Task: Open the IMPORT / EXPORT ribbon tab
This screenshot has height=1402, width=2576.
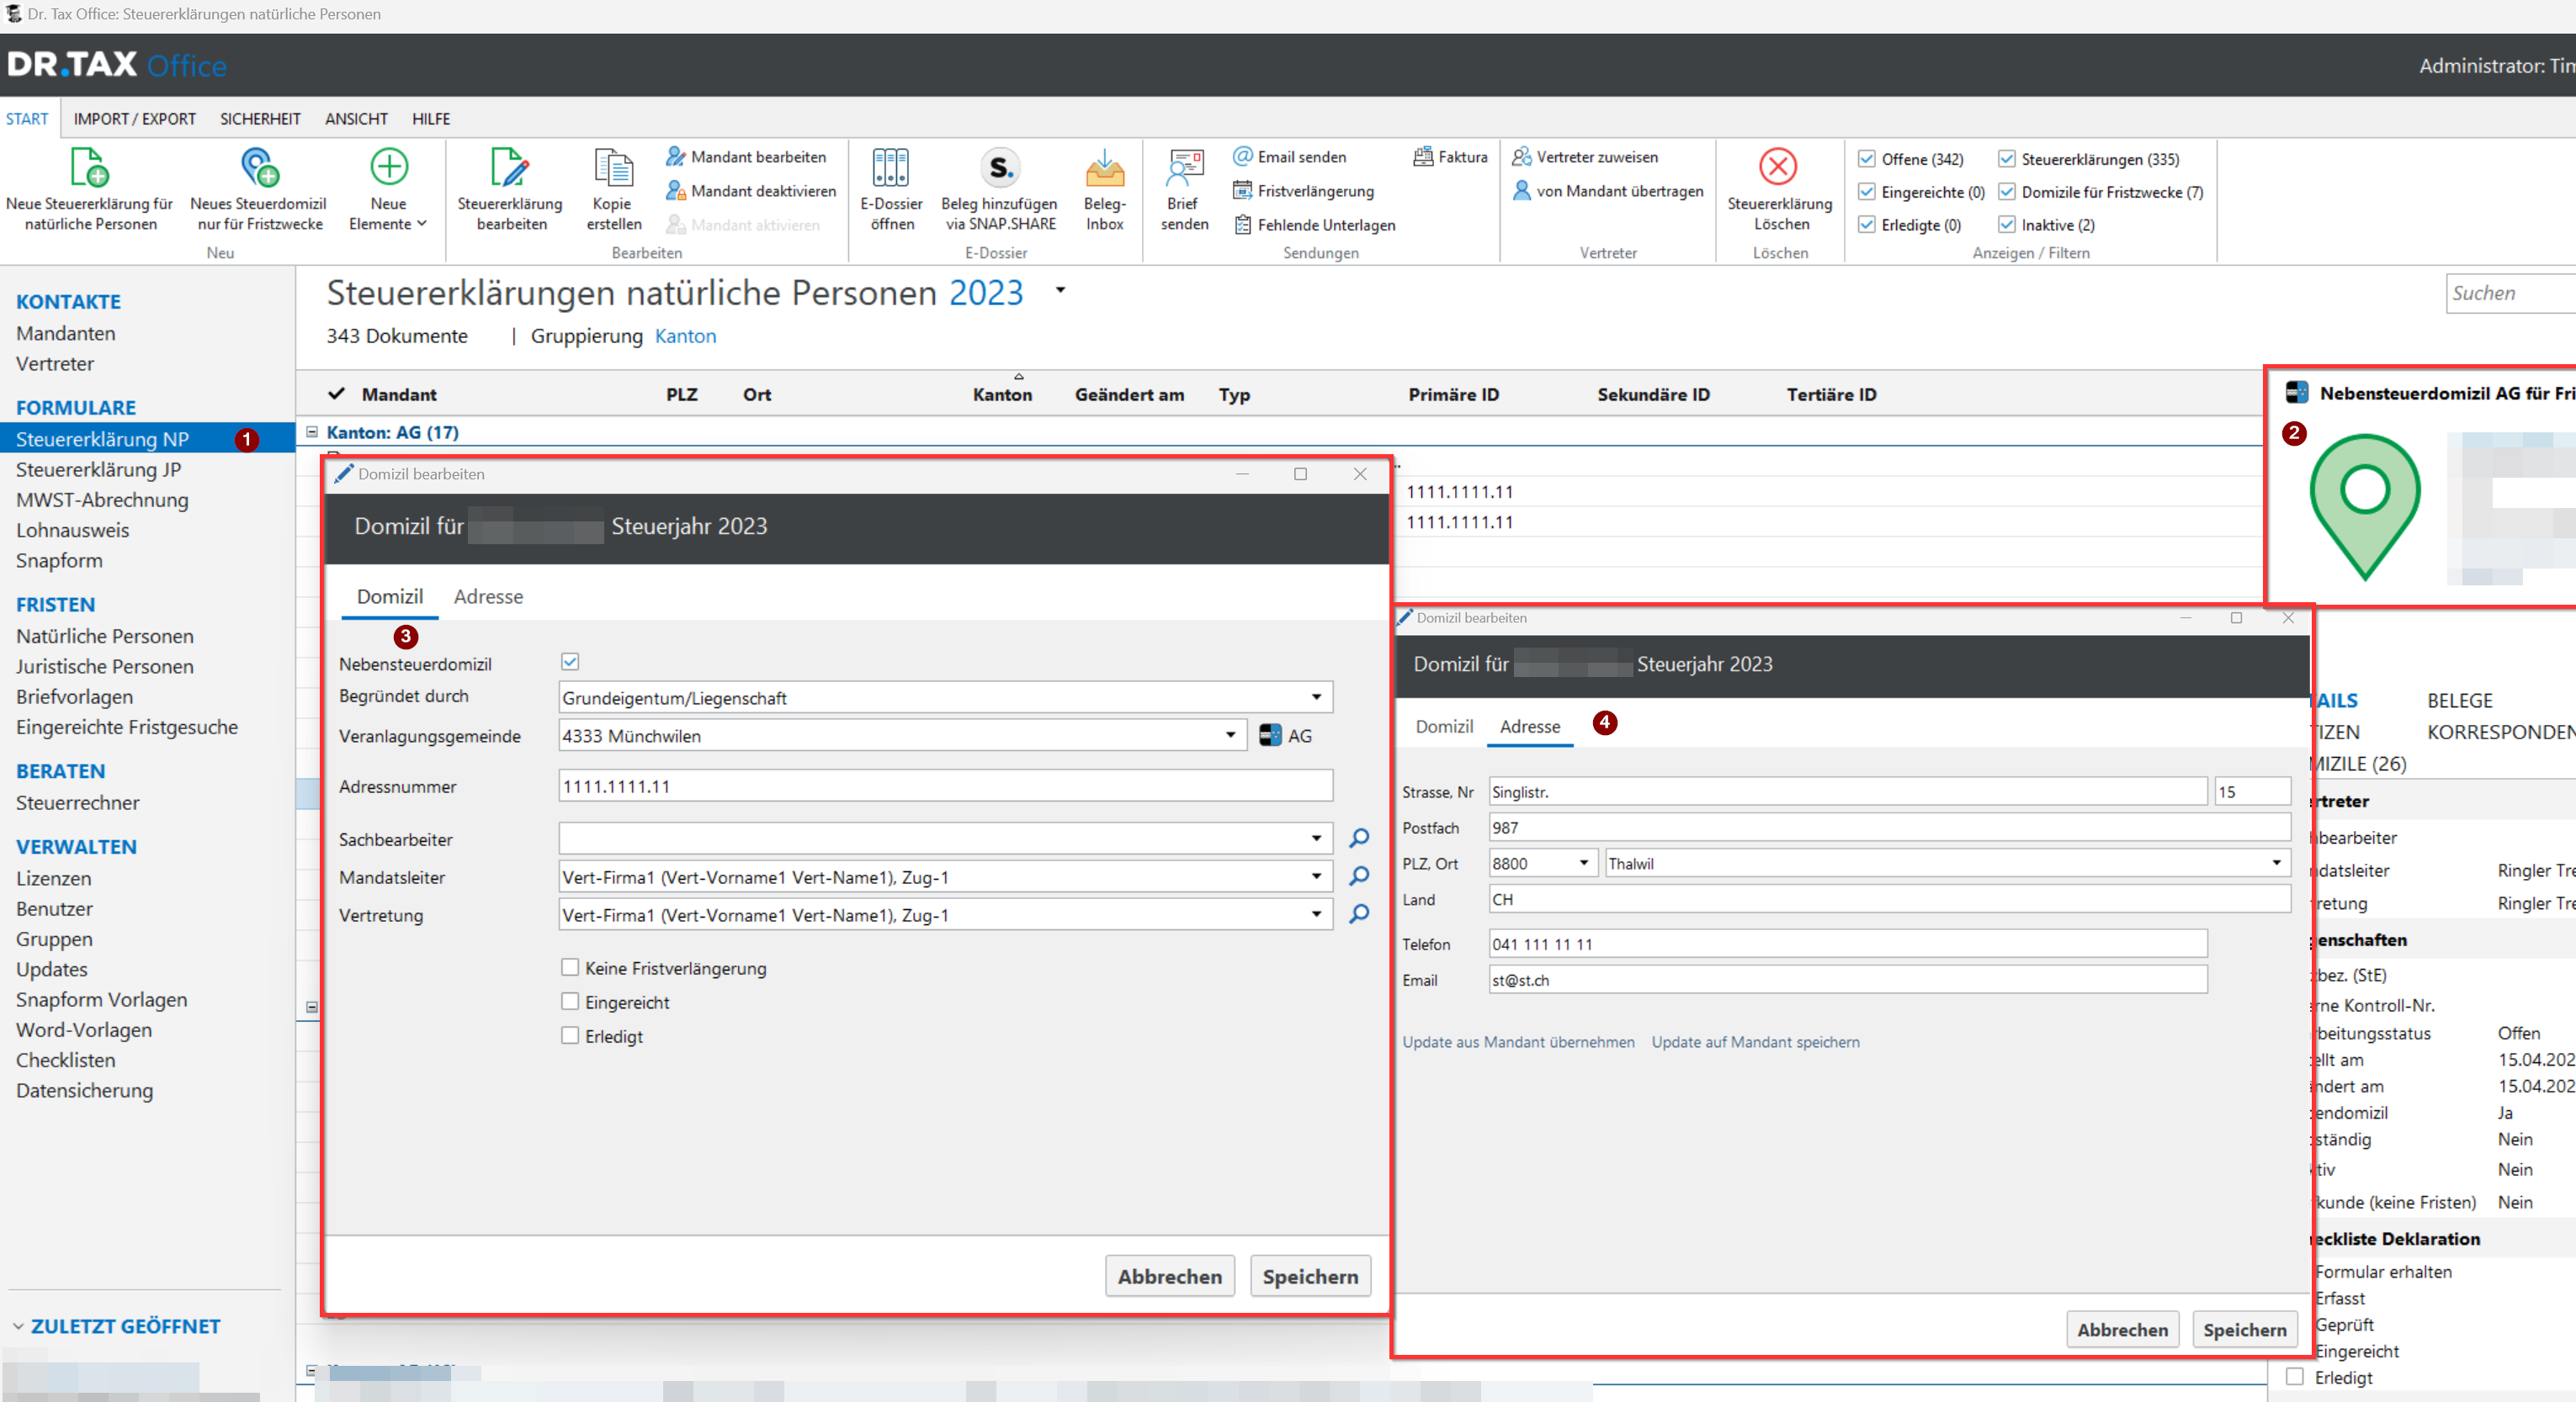Action: [x=134, y=119]
